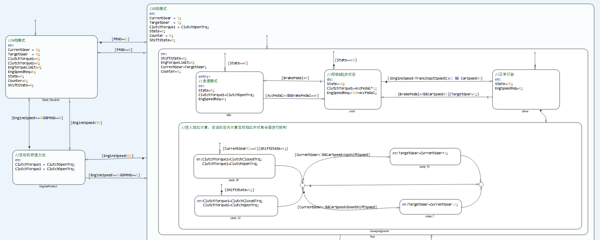The width and height of the screenshot is (600, 240).
Task: Click the [AccPedal>0&&BrakePedal==0] transition label
Action: click(292, 96)
